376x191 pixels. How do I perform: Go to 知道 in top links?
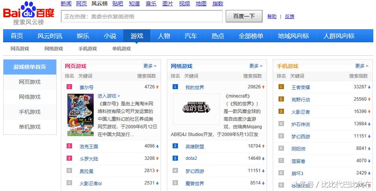point(134,3)
